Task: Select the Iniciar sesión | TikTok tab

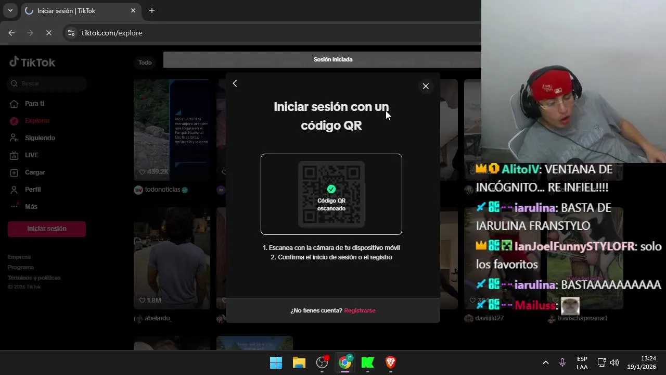Action: 81,10
